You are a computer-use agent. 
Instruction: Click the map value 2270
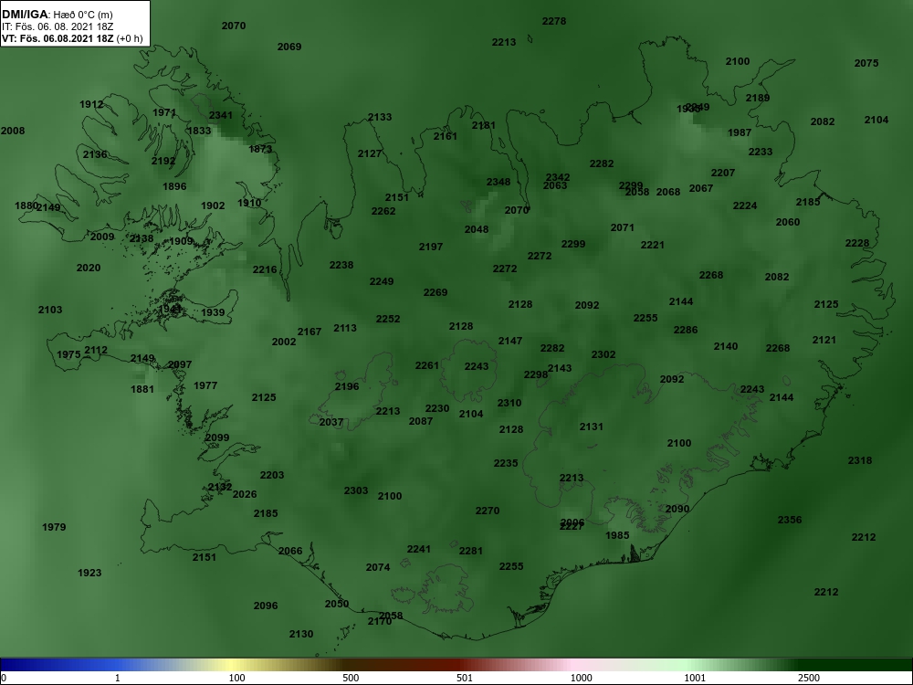click(488, 511)
